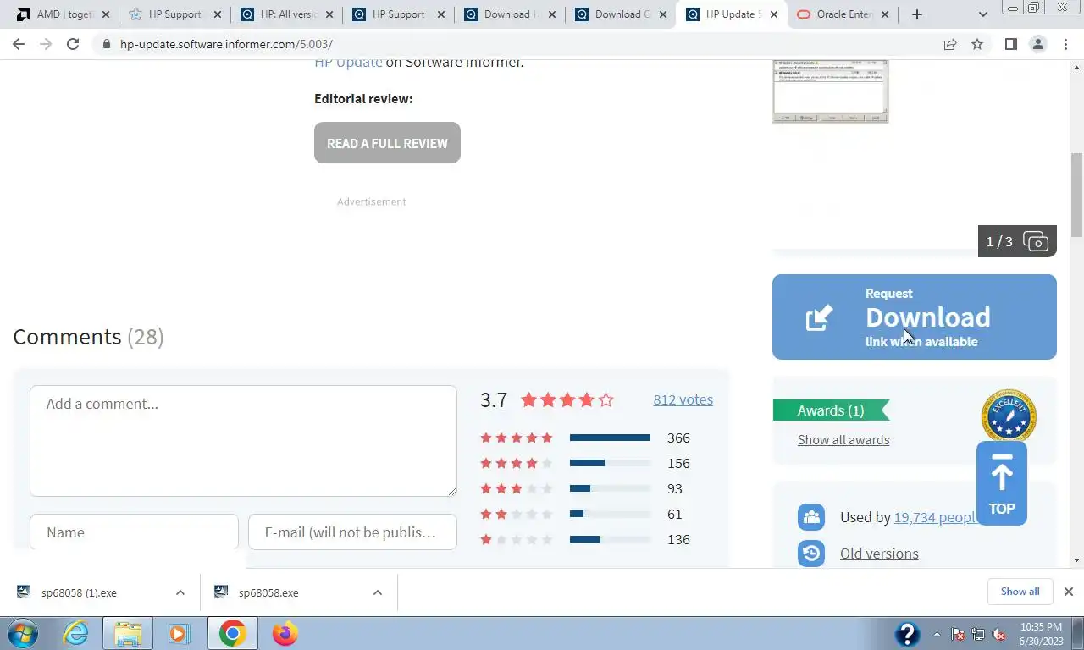Select the five-star rating row
Image resolution: width=1084 pixels, height=650 pixels.
[x=585, y=438]
